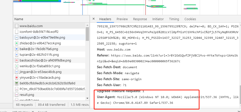Click icon beside PCtm_d9c8750 entry
The width and height of the screenshot is (241, 112).
coord(16,89)
